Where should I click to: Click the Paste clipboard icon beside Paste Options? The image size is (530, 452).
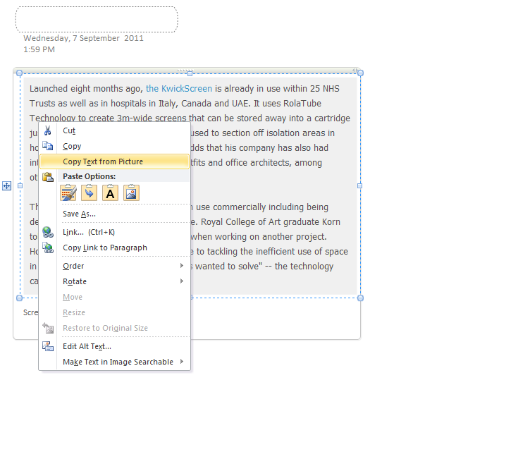click(x=48, y=177)
